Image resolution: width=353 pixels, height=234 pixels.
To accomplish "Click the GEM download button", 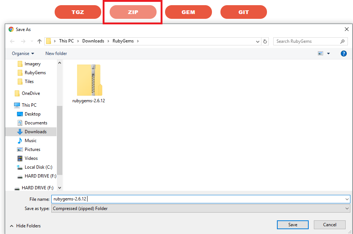I will [x=188, y=12].
